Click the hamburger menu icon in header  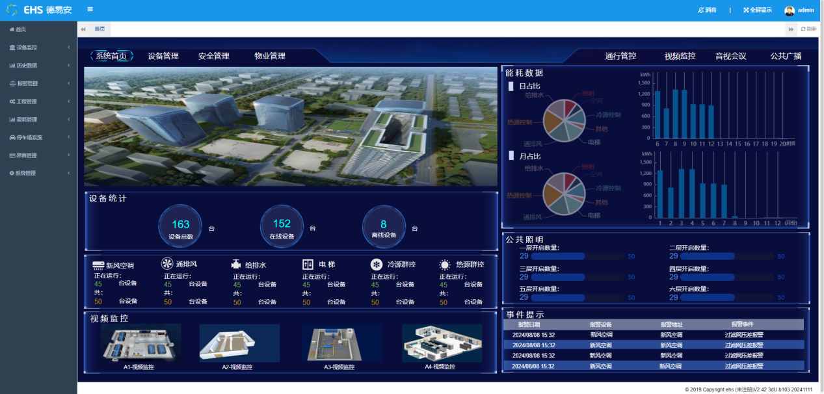tap(90, 10)
